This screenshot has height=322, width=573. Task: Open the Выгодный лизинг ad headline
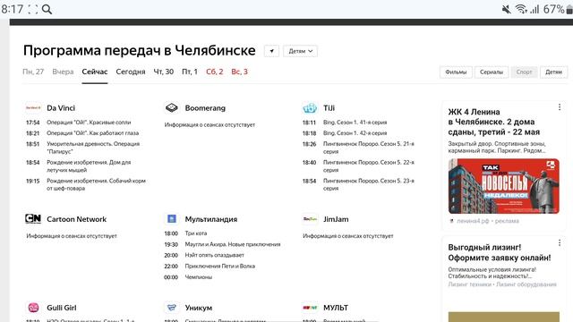pos(500,252)
